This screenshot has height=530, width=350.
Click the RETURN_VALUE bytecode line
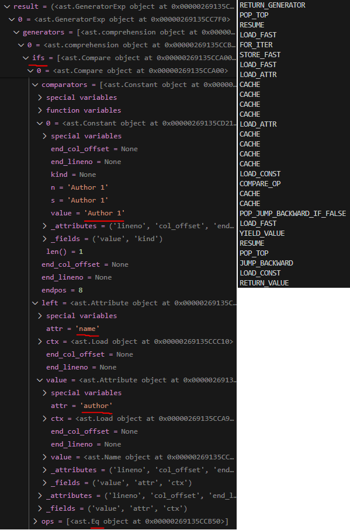pos(264,283)
